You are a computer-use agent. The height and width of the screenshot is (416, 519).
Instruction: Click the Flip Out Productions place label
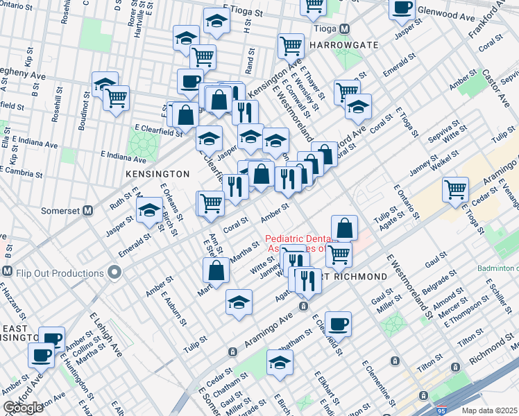coord(60,273)
